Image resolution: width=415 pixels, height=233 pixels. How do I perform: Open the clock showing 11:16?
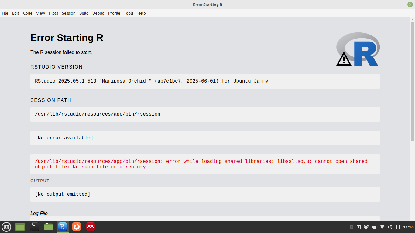tap(408, 227)
